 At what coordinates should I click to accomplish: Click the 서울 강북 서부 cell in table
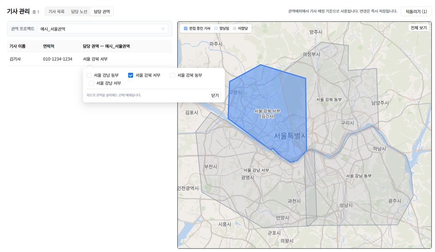95,59
